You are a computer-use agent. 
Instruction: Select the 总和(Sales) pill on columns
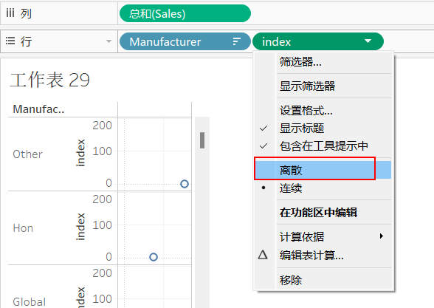click(185, 13)
